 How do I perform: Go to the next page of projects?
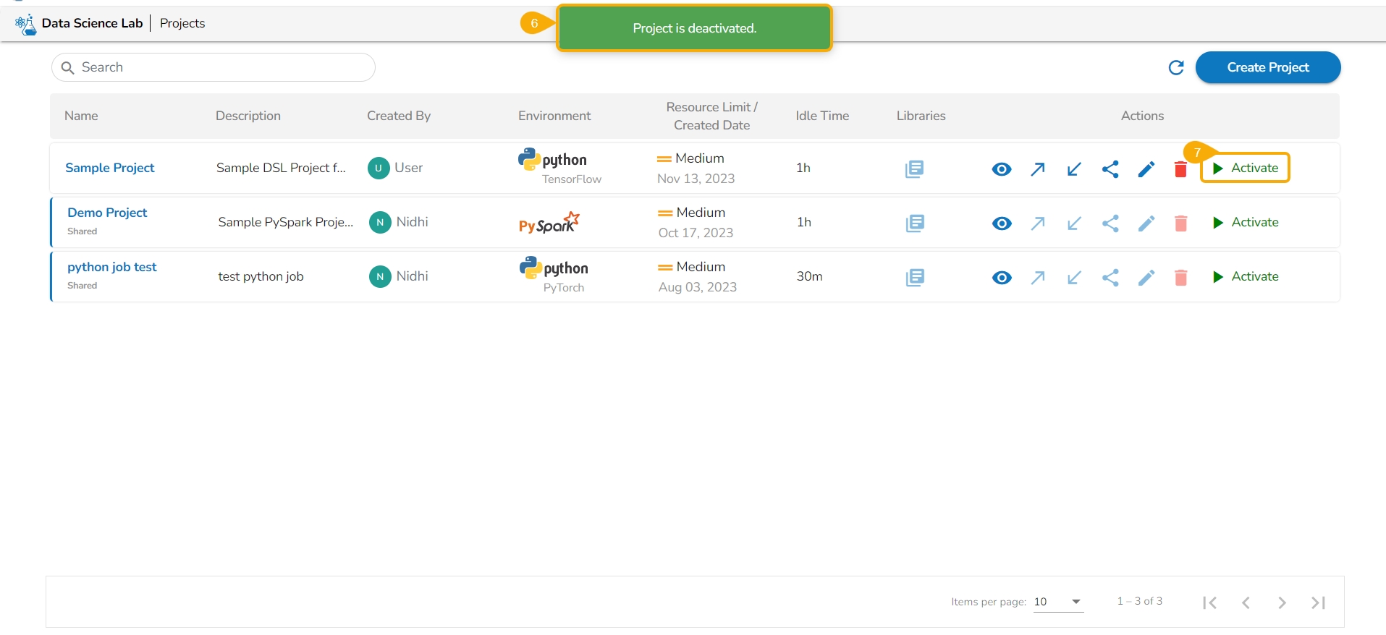click(x=1282, y=602)
